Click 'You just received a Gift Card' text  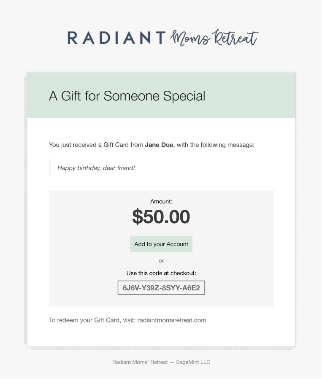tap(75, 145)
